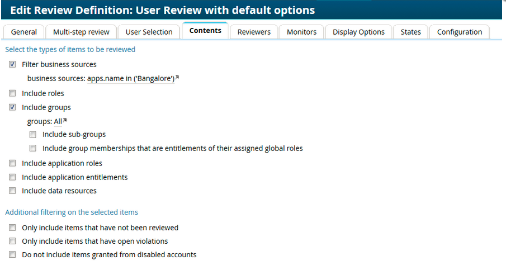Tick only items with open violations
Image resolution: width=506 pixels, height=265 pixels.
[x=13, y=242]
